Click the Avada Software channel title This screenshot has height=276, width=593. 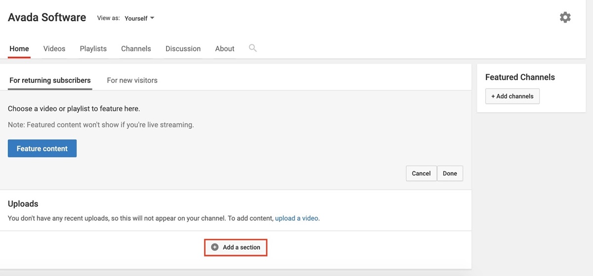(47, 17)
